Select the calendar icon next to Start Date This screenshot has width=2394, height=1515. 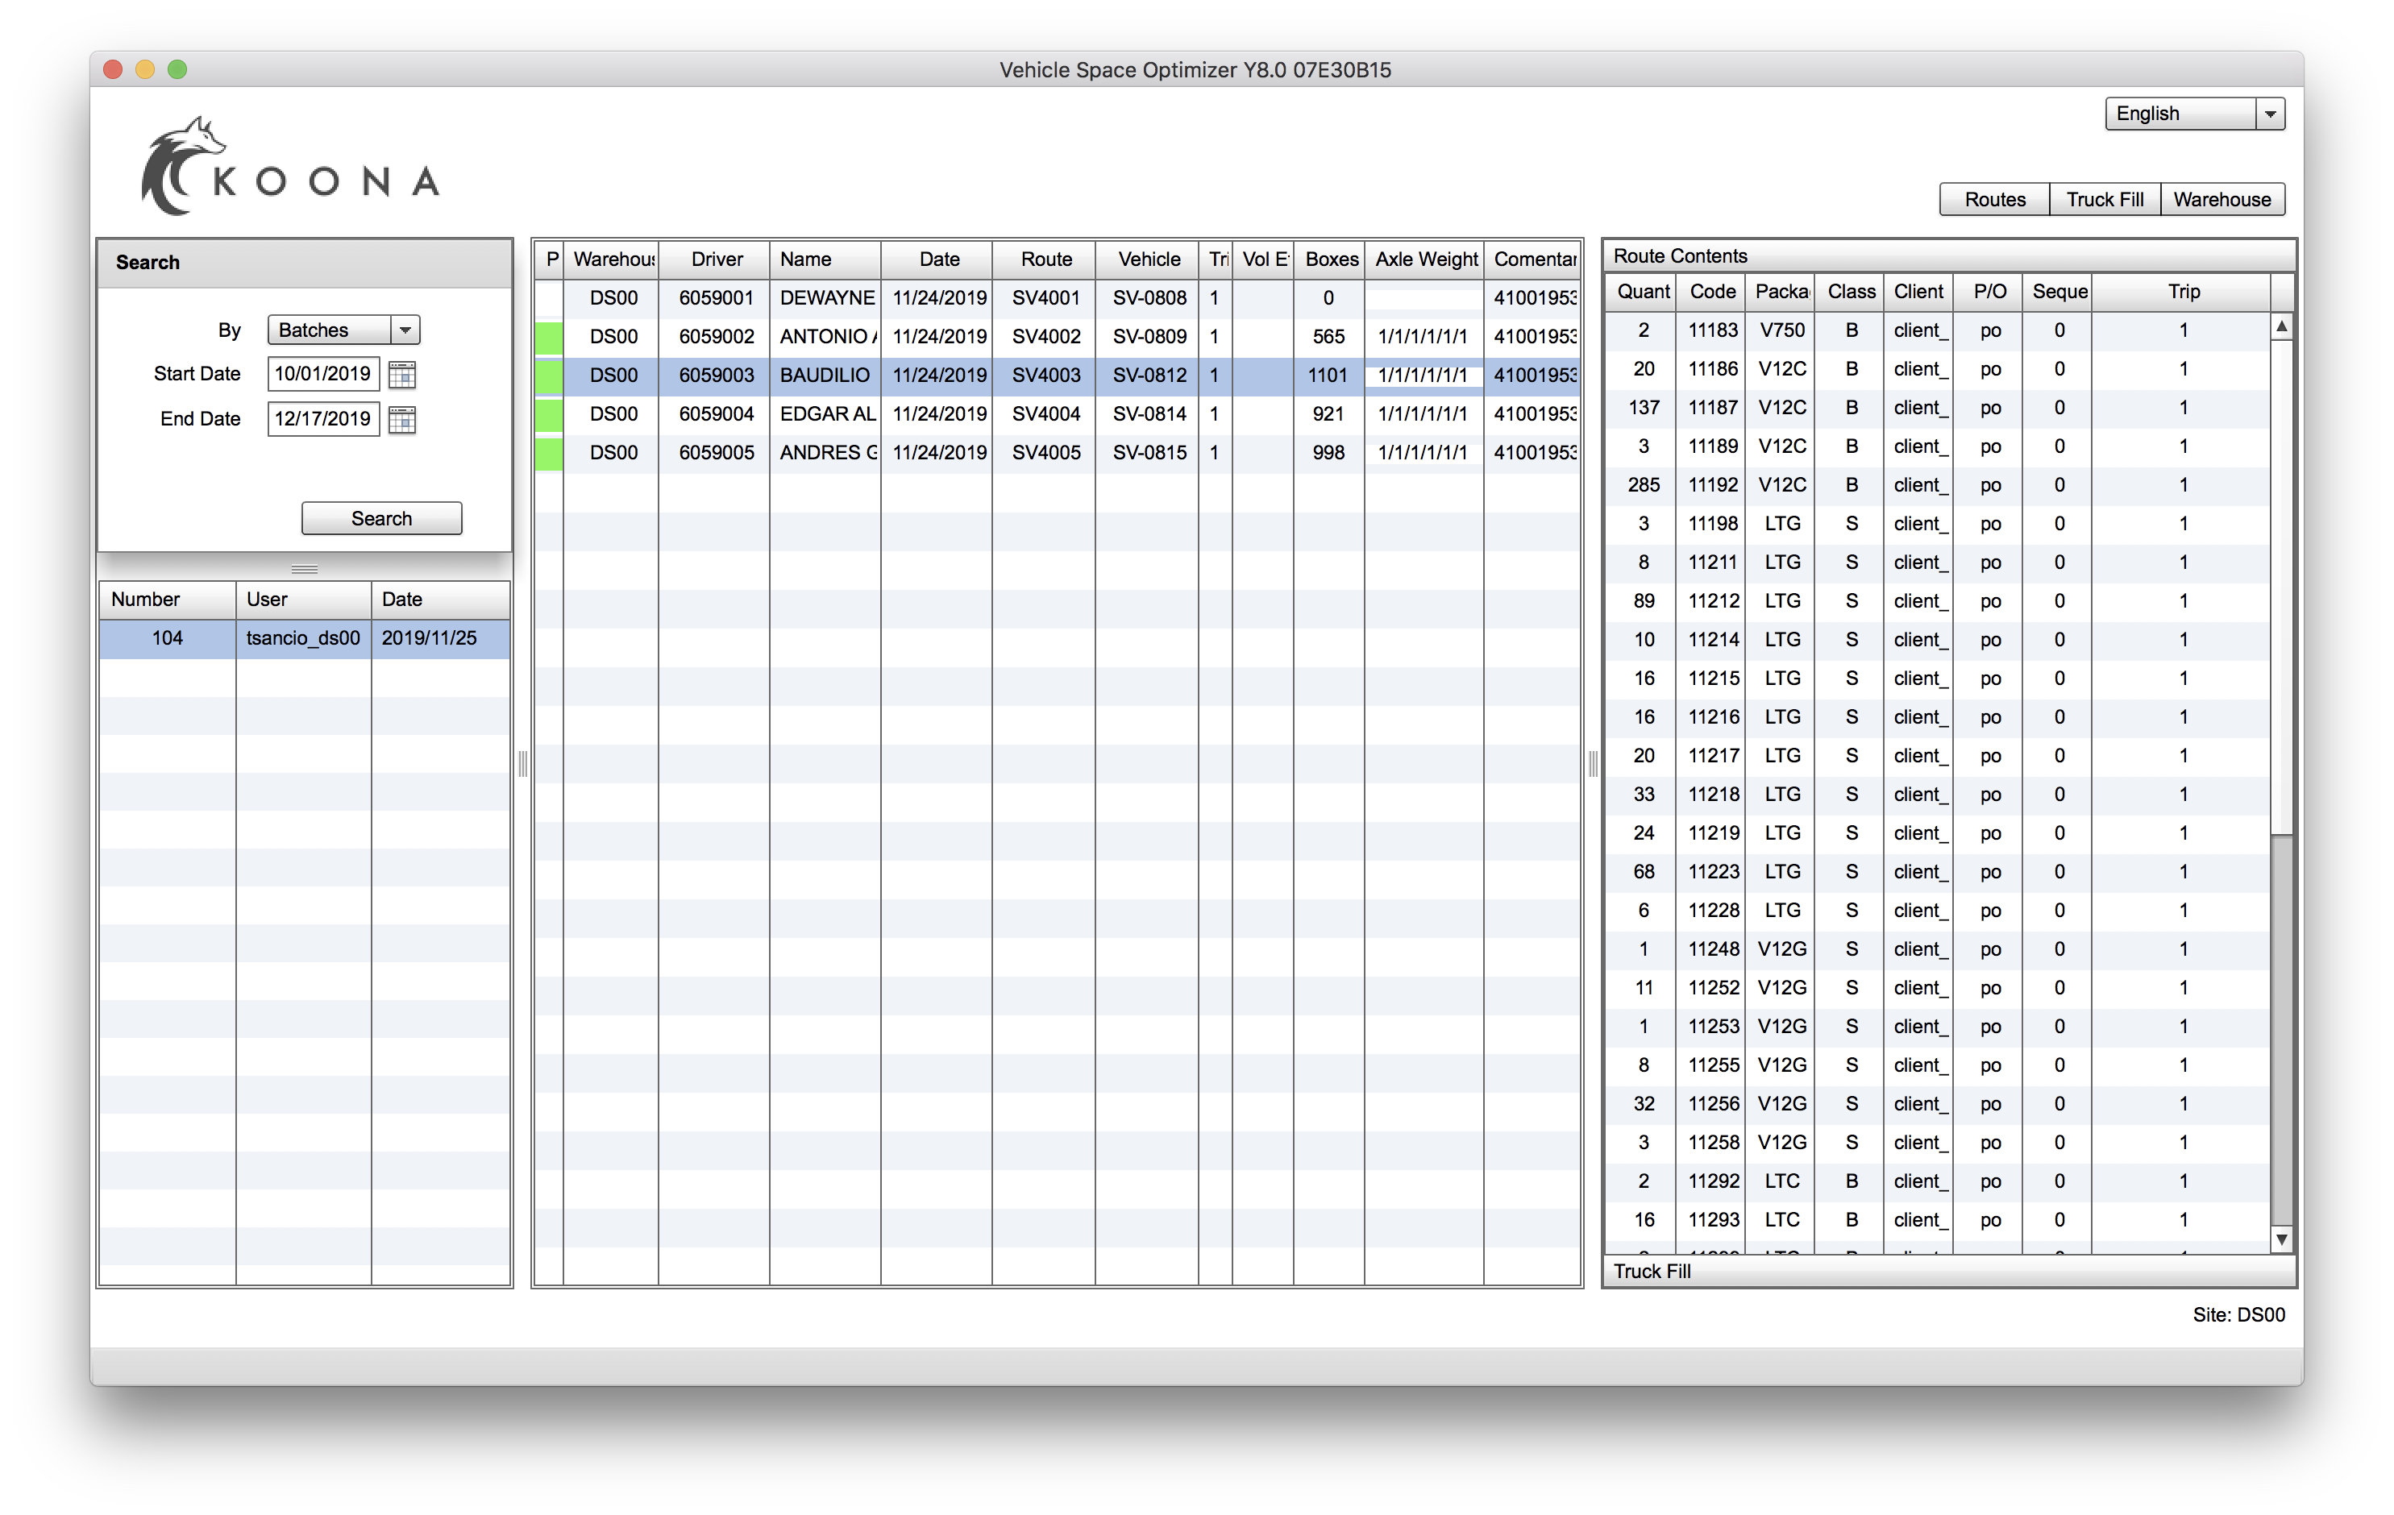pos(401,374)
